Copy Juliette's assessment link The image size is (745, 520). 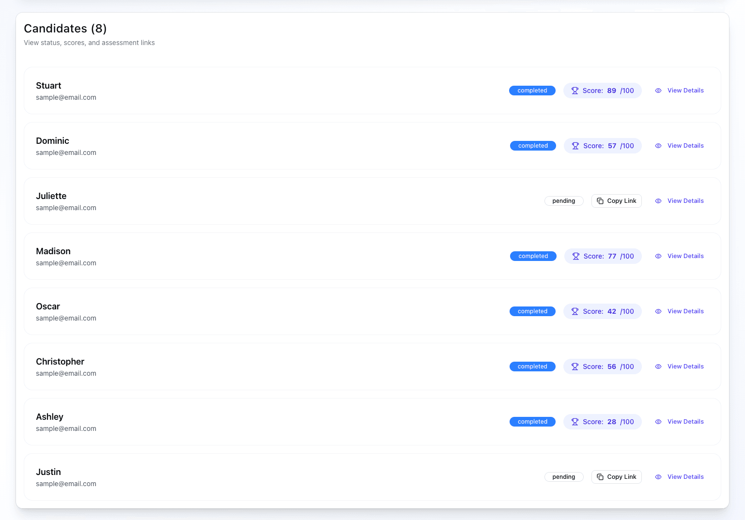pyautogui.click(x=616, y=200)
